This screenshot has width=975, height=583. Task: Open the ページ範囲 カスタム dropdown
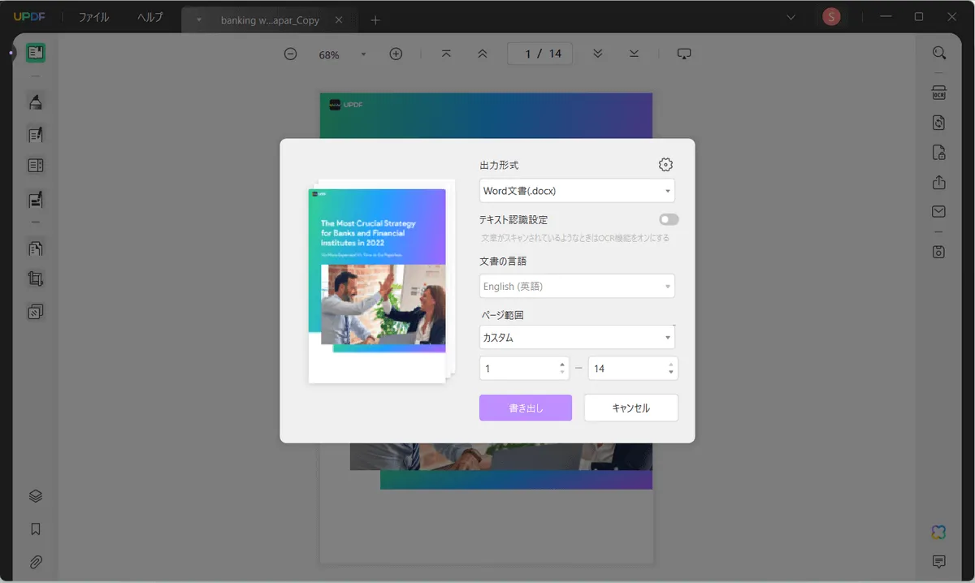click(x=577, y=337)
